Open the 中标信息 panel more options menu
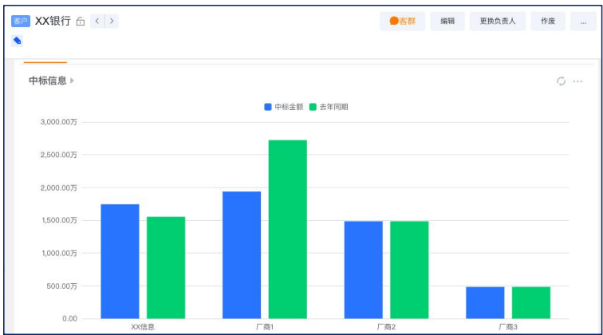Viewport: 603px width, 335px height. [577, 81]
